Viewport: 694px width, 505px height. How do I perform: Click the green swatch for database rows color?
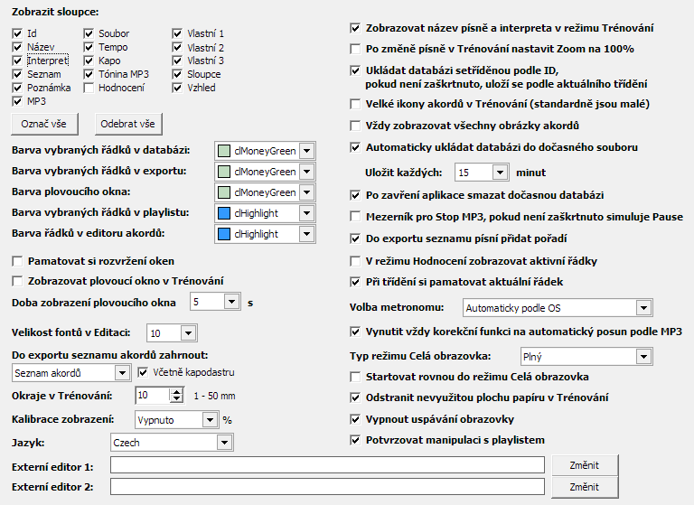(x=224, y=151)
